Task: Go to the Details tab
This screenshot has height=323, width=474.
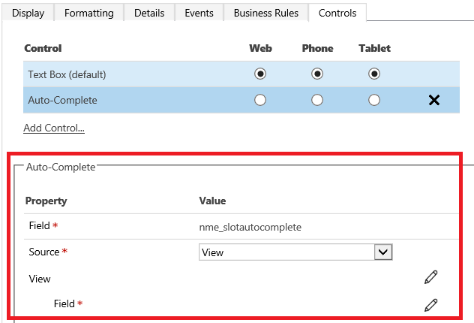Action: 149,13
